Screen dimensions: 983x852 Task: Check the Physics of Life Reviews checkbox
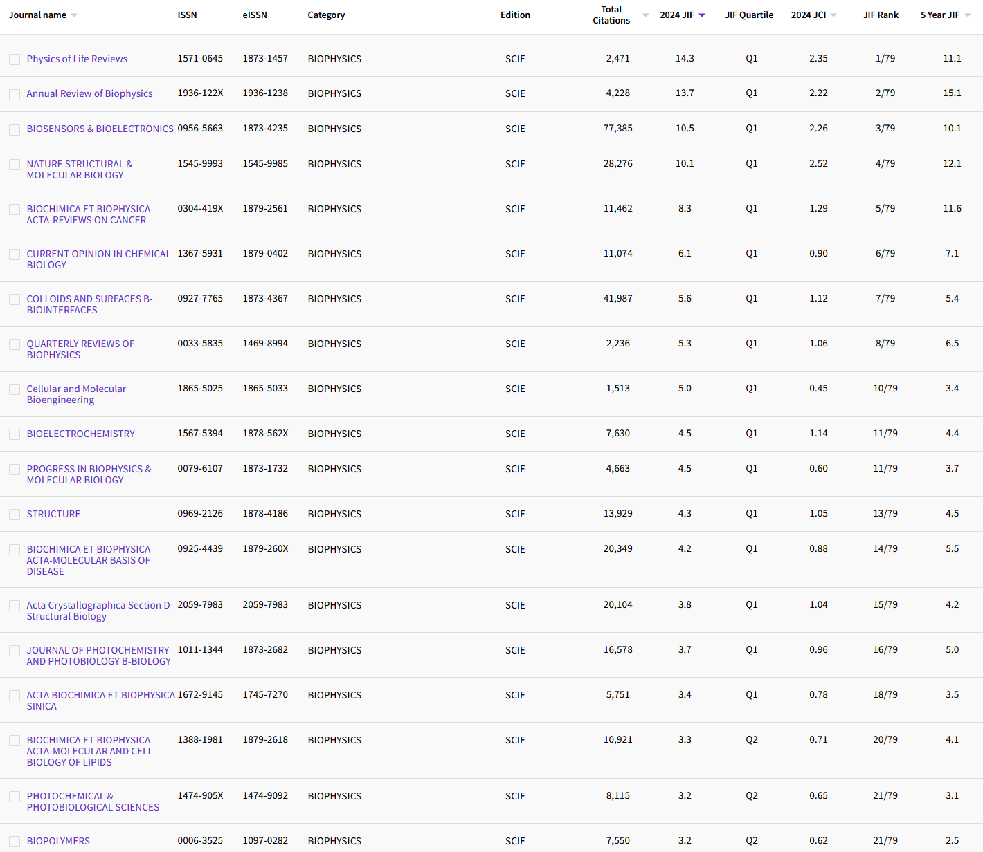click(x=15, y=59)
